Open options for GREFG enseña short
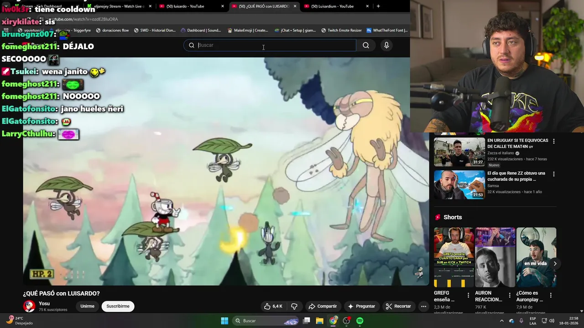584x328 pixels. [468, 295]
